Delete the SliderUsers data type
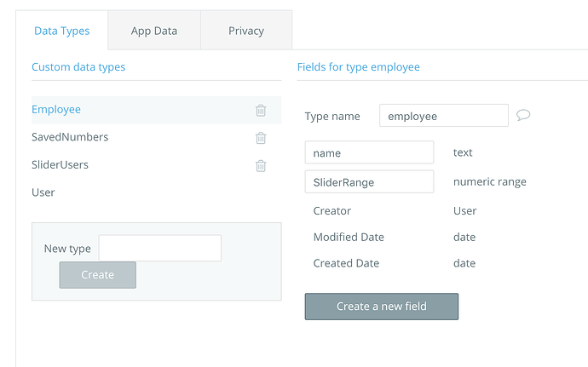The image size is (588, 367). coord(261,165)
